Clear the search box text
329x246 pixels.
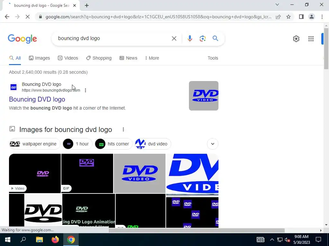point(174,38)
